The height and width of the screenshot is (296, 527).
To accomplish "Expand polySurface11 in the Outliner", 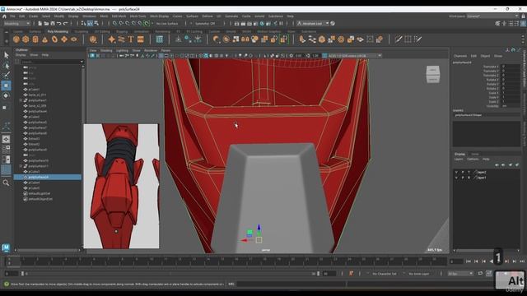I will point(21,166).
